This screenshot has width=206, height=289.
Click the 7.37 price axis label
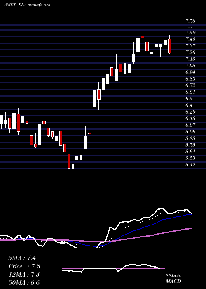click(x=190, y=46)
